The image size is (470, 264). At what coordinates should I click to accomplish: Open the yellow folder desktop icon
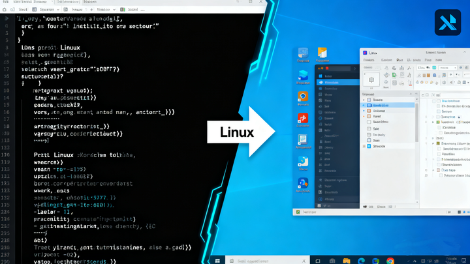[322, 53]
